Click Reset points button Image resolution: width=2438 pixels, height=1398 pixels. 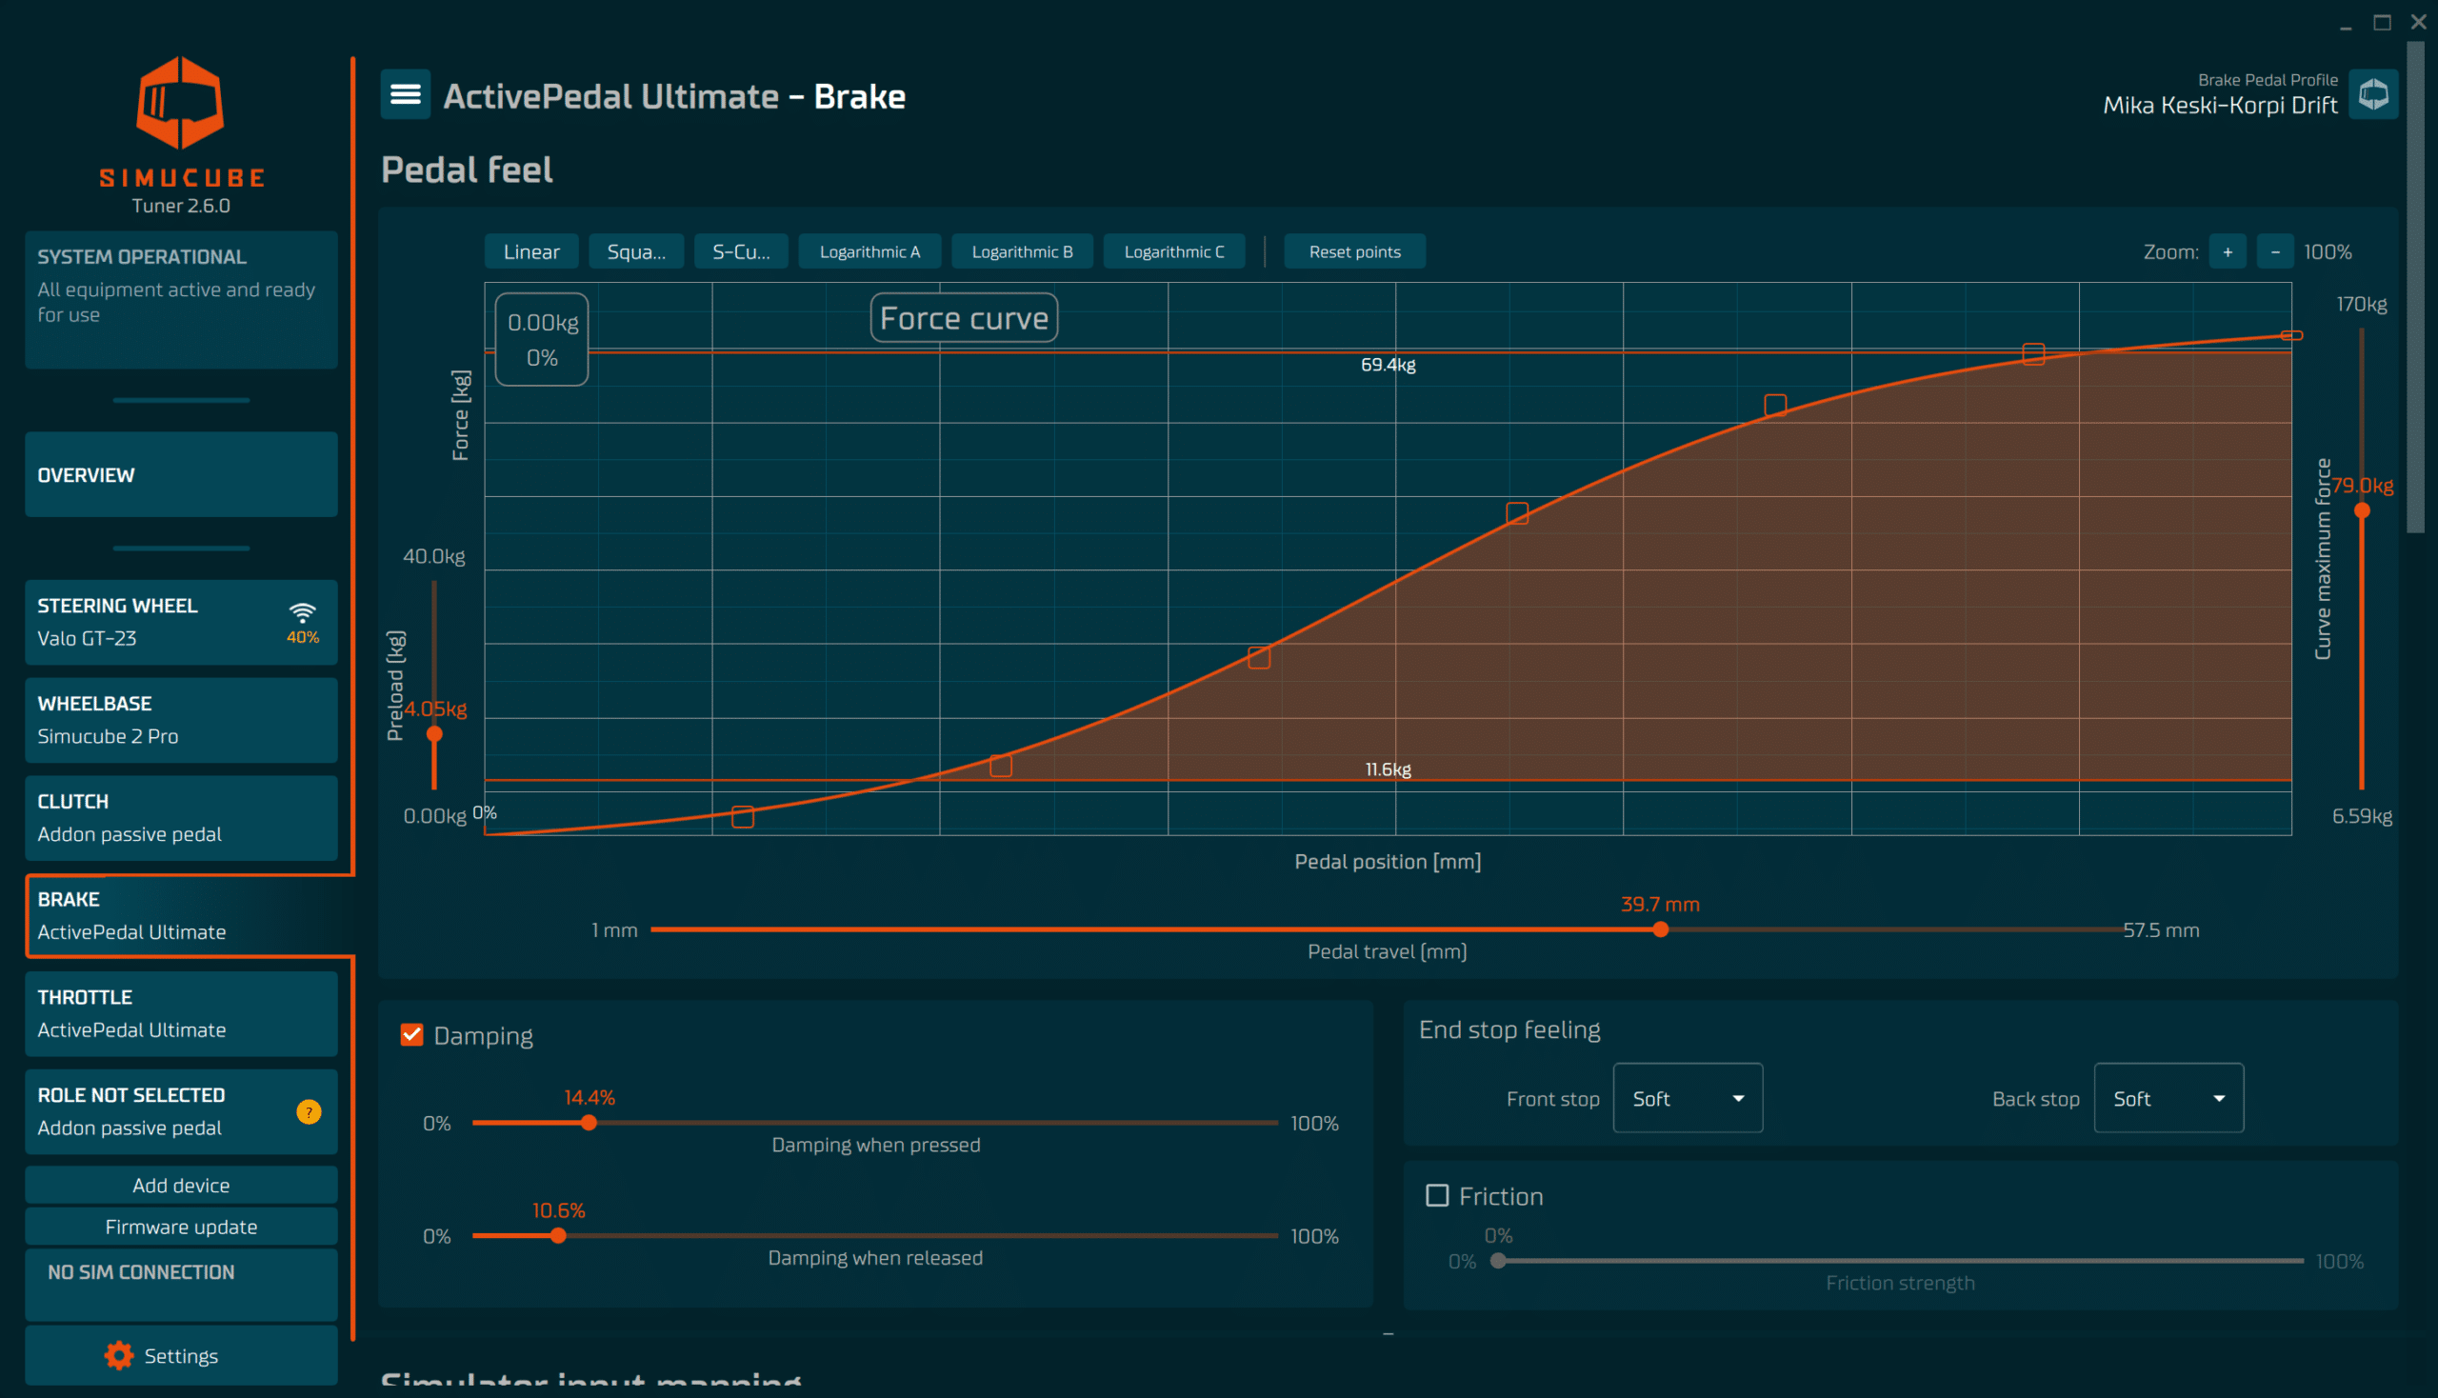click(x=1354, y=251)
